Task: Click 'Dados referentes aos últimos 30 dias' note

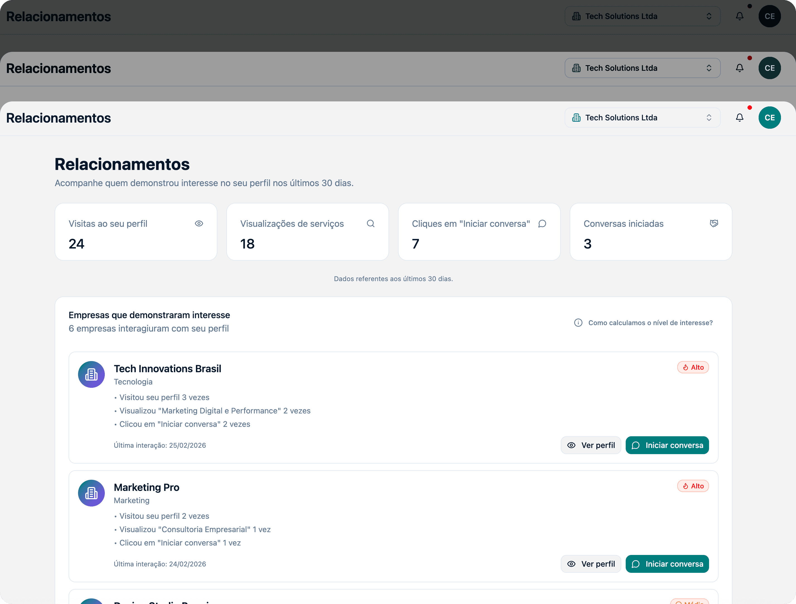Action: click(393, 279)
